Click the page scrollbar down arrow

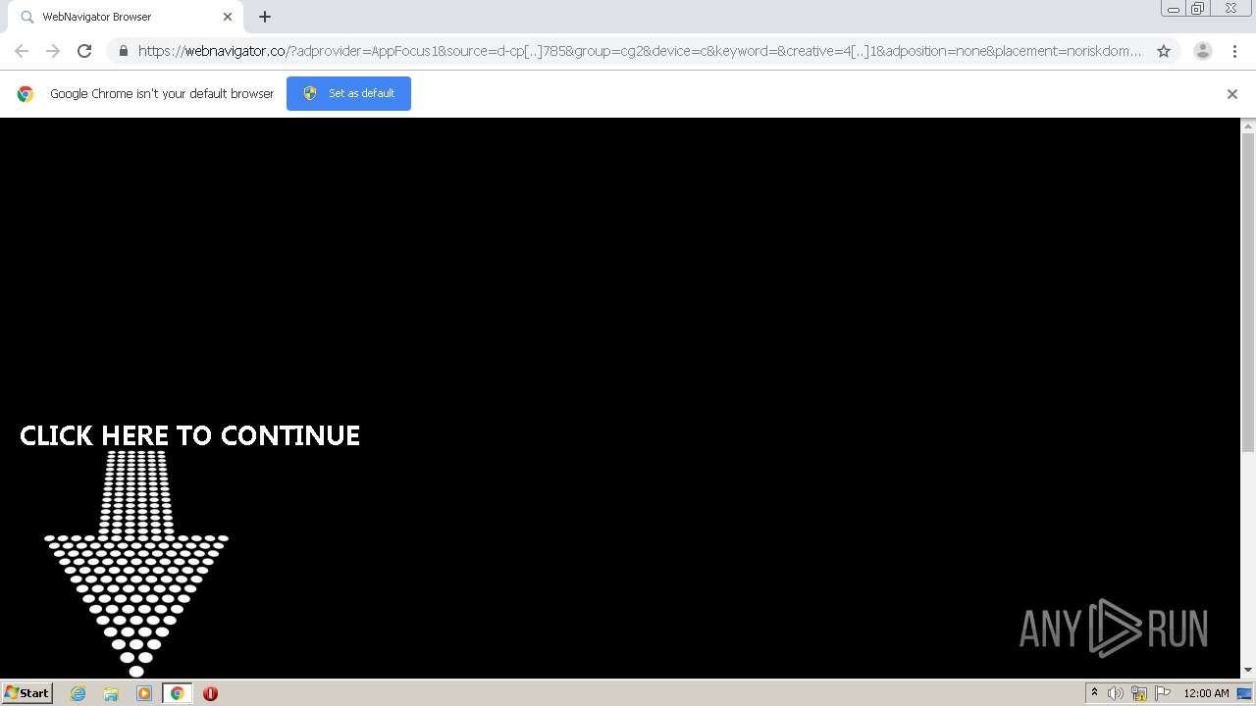click(1248, 671)
